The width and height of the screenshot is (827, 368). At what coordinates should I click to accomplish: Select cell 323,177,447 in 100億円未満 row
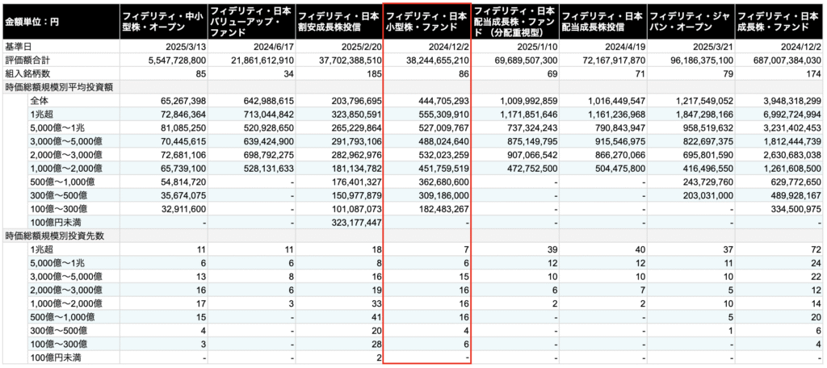point(356,223)
